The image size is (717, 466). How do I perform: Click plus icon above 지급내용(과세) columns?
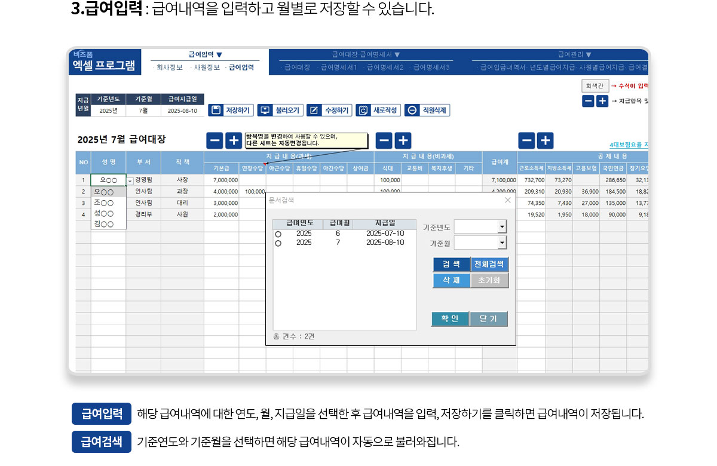(x=234, y=140)
